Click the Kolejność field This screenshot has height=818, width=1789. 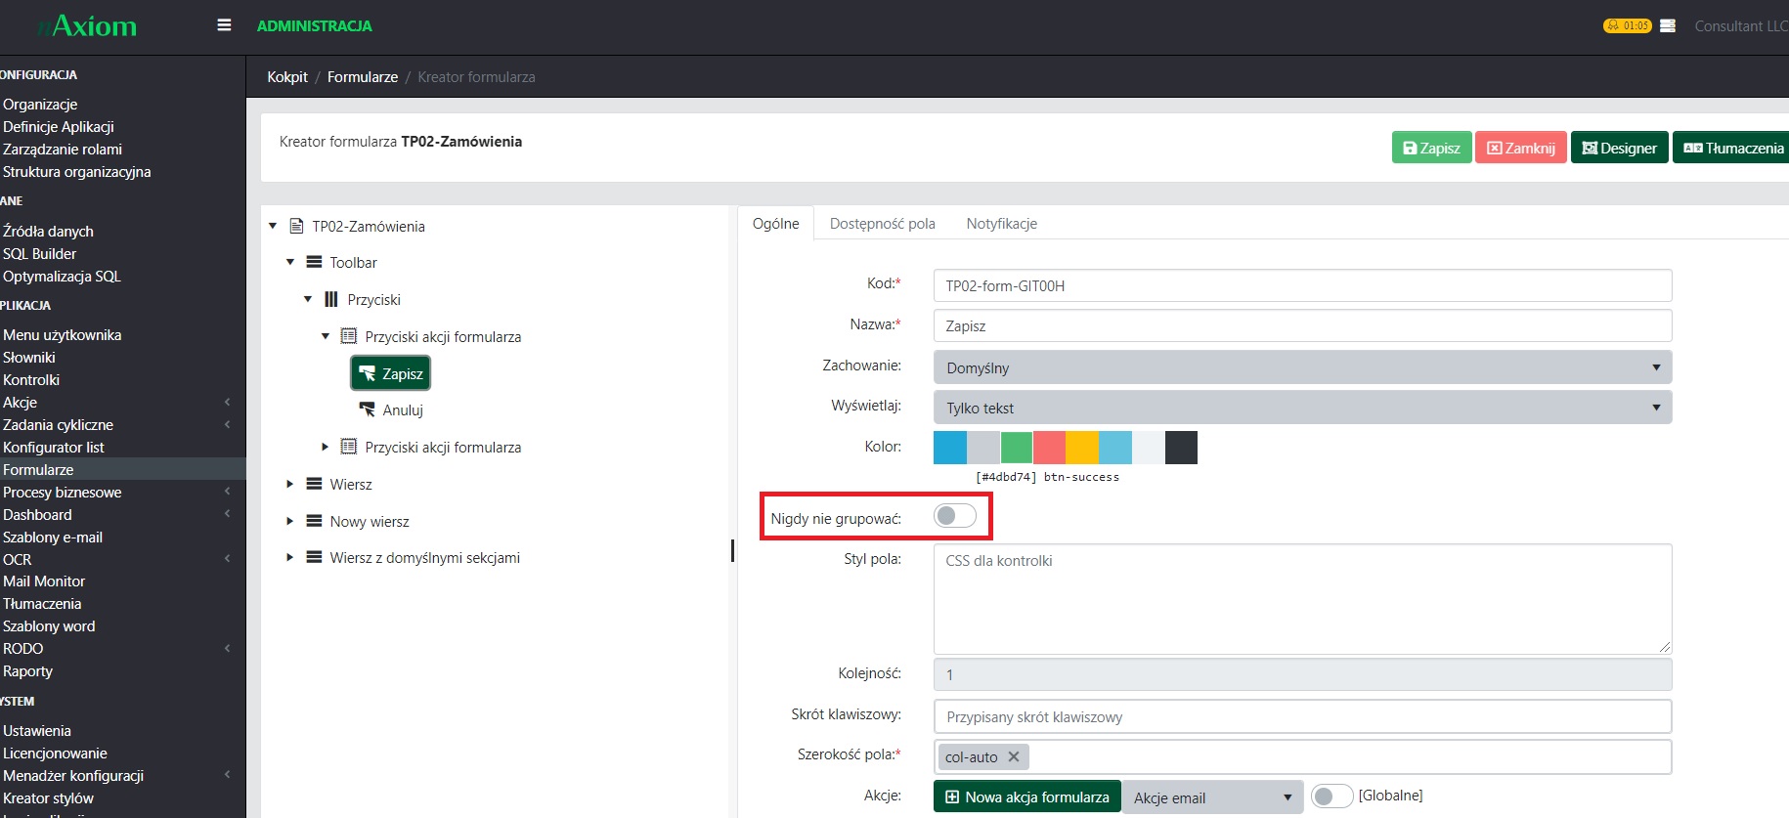point(1302,674)
